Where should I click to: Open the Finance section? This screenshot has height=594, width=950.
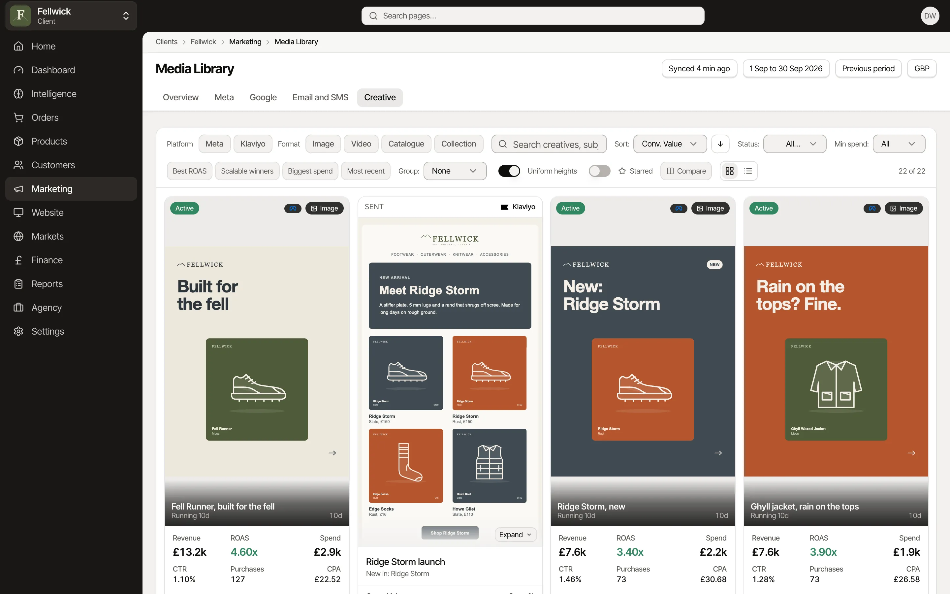pos(71,260)
